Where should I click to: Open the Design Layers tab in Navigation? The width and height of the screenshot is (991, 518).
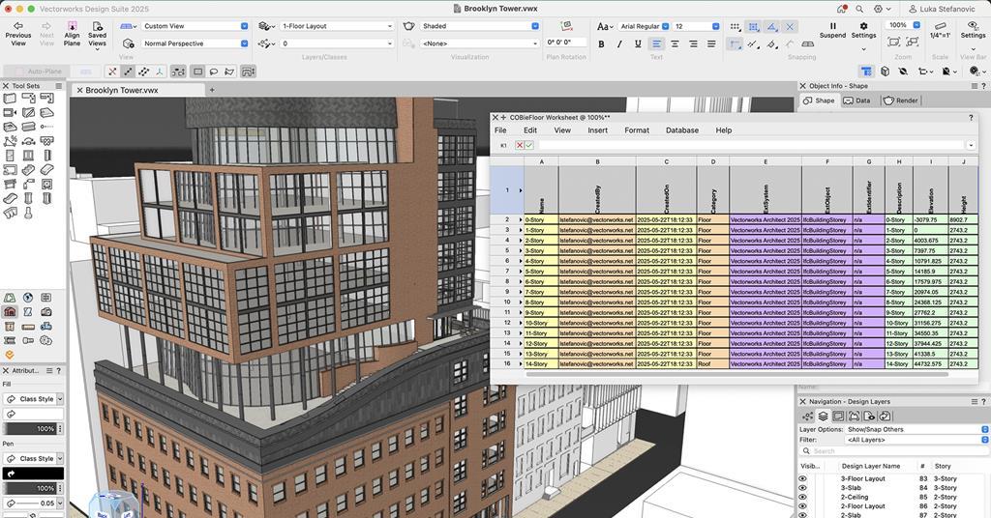click(823, 417)
